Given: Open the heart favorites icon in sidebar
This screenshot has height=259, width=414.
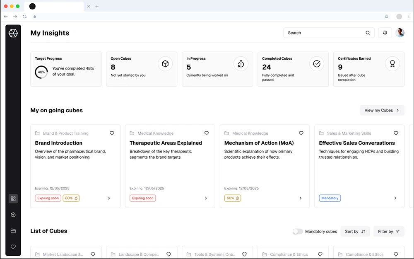Looking at the screenshot, I should 13,247.
